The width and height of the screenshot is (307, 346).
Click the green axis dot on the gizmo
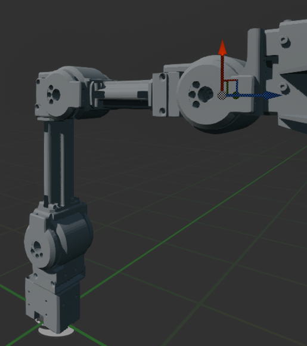point(235,96)
